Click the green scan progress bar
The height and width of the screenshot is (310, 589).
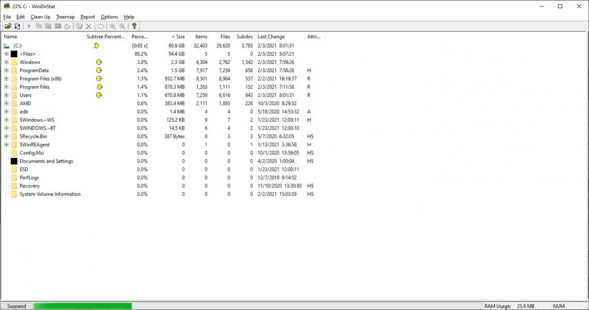click(83, 306)
